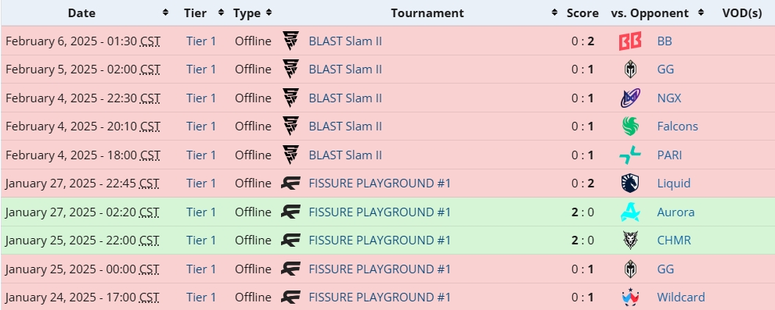Sort the table by Date column arrows
Viewport: 775px width, 310px height.
coord(166,12)
